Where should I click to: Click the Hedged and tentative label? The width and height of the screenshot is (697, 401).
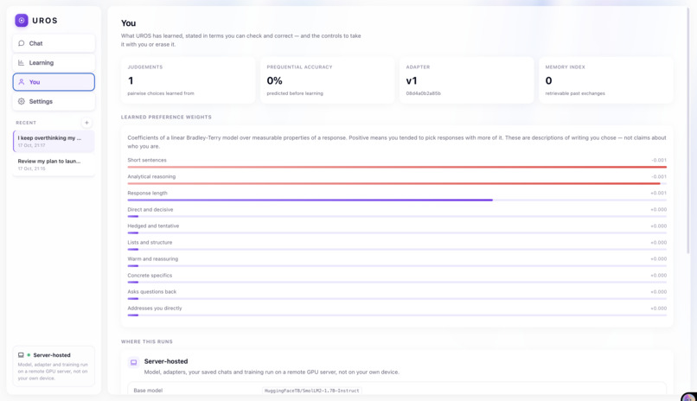tap(153, 226)
